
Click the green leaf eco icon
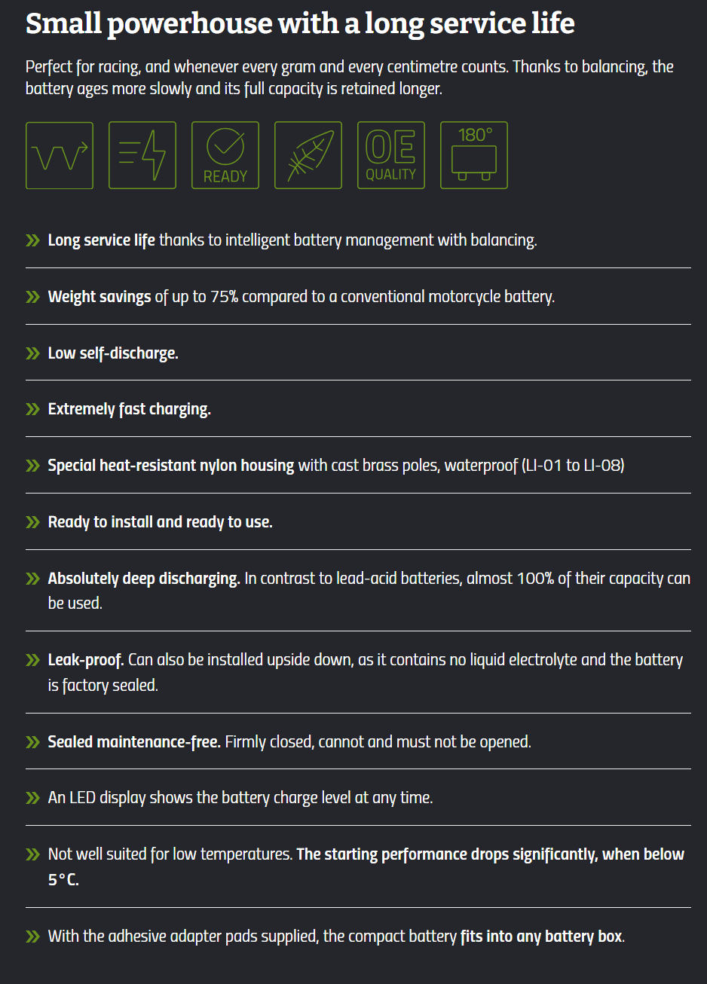(x=308, y=155)
